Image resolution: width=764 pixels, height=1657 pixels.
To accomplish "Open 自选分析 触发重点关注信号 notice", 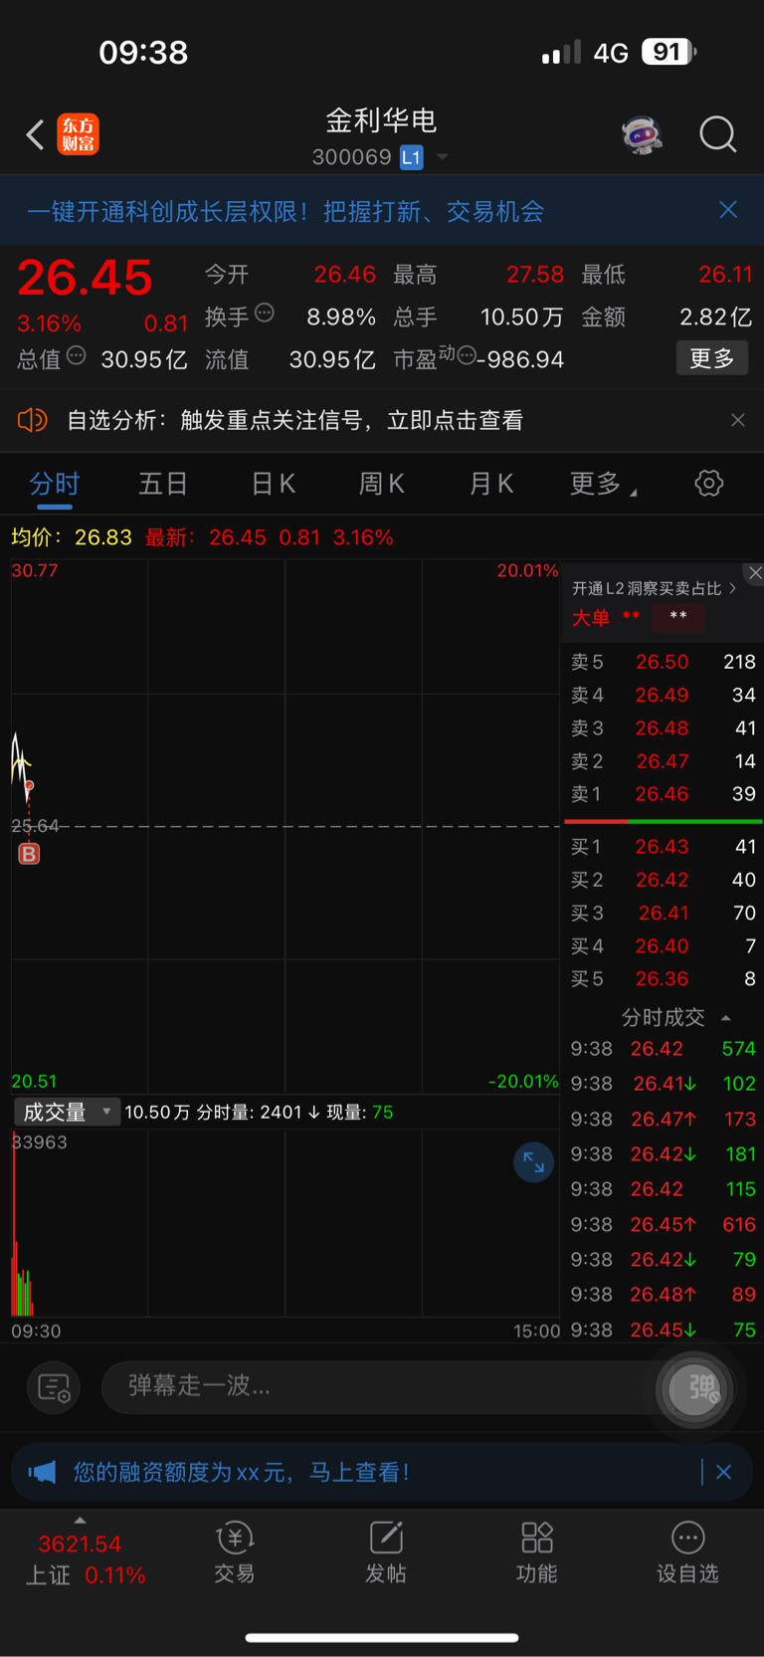I will [294, 420].
